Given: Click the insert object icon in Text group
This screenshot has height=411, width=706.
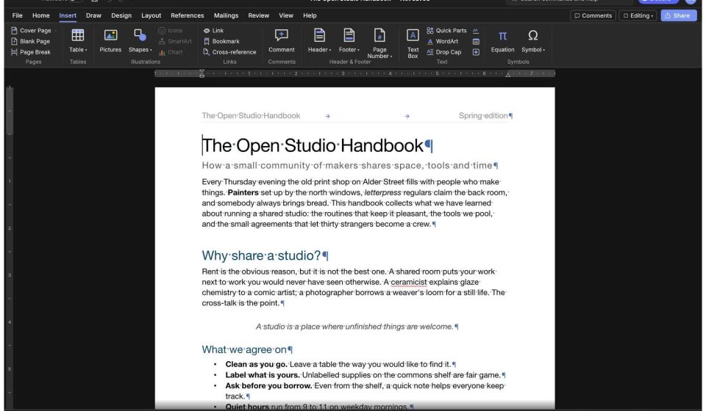Looking at the screenshot, I should click(x=476, y=52).
